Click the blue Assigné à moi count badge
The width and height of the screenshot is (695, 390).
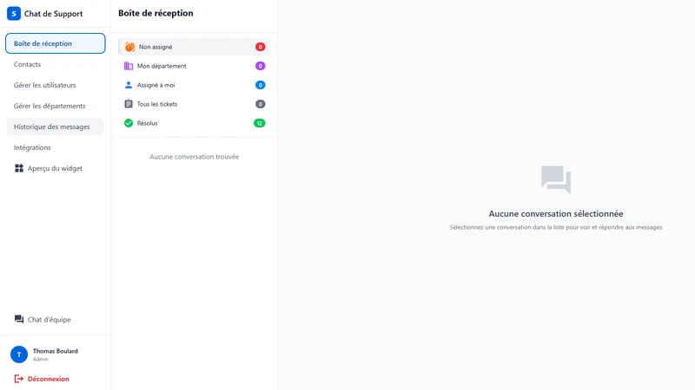pyautogui.click(x=260, y=85)
